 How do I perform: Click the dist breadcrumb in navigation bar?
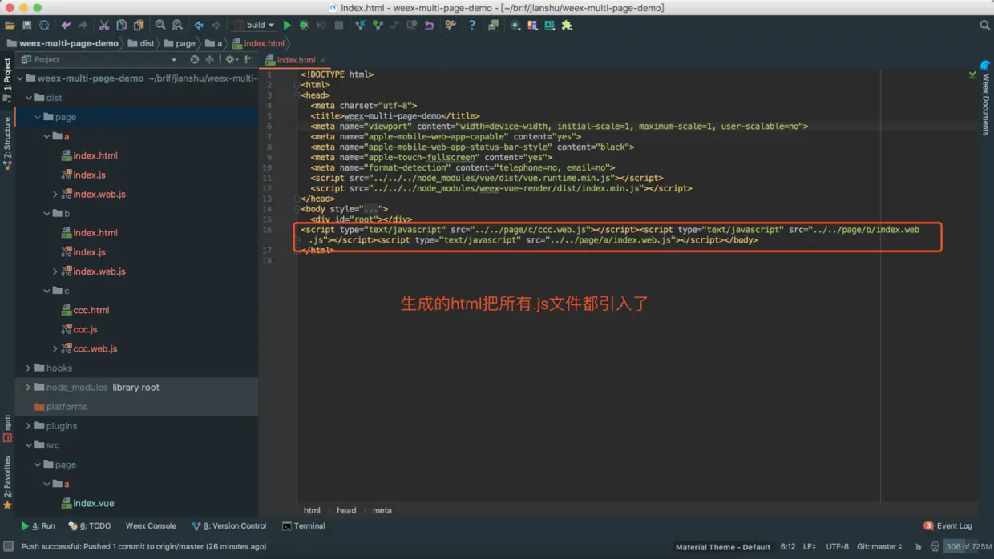(142, 43)
